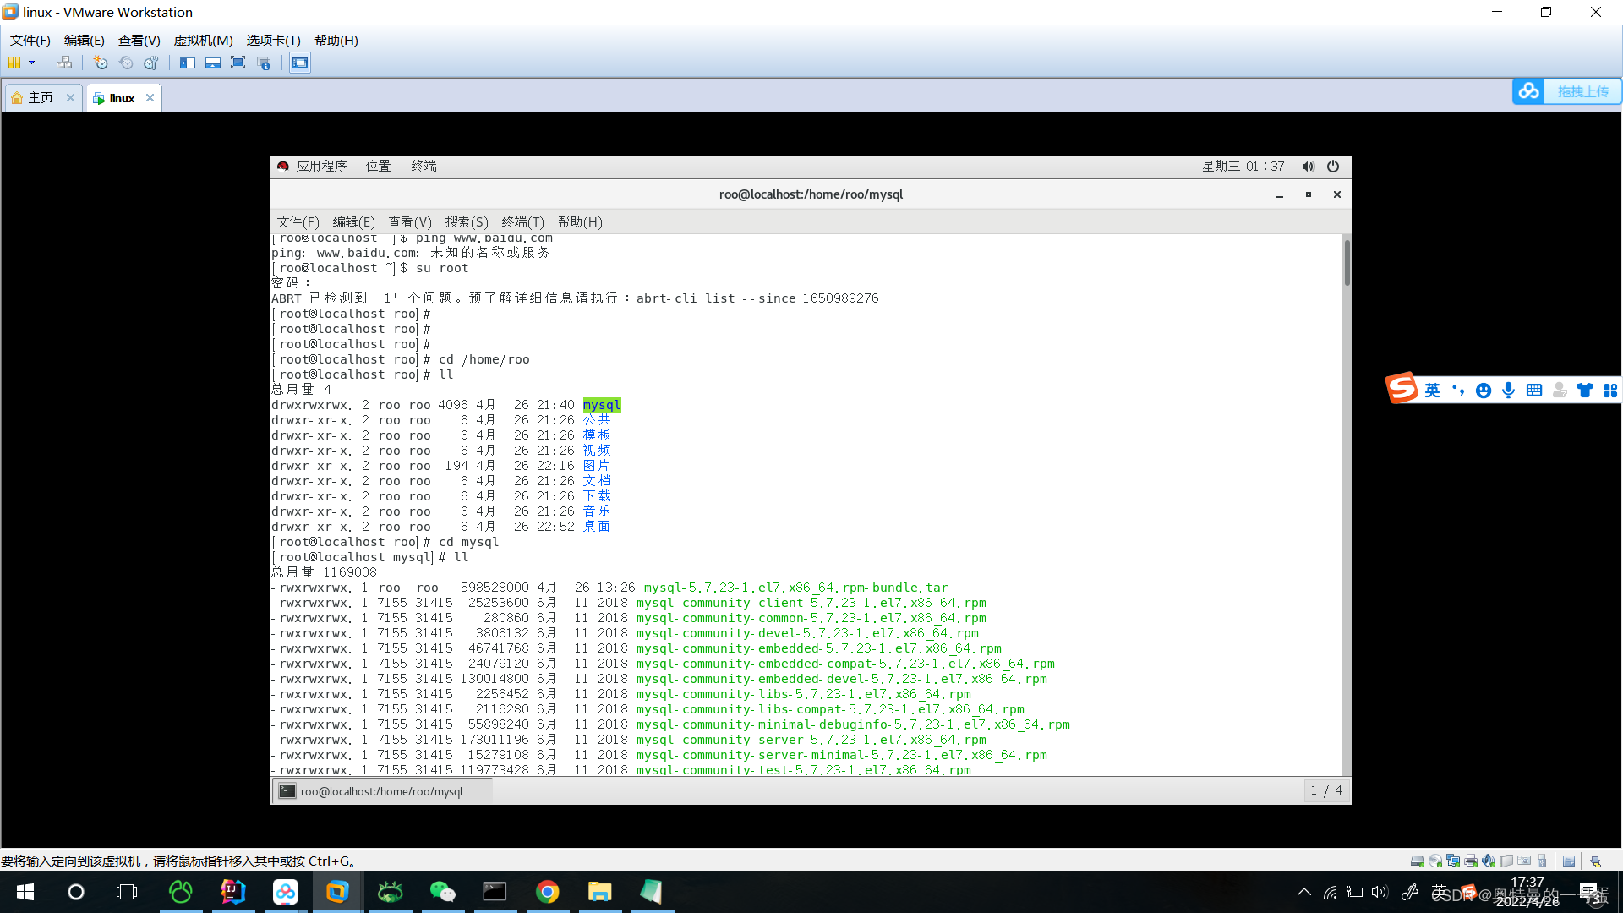Take a snapshot of the virtual machine

click(101, 63)
